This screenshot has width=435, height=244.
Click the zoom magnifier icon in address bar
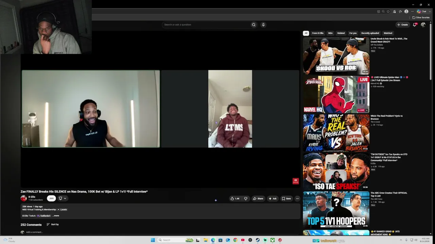click(383, 12)
